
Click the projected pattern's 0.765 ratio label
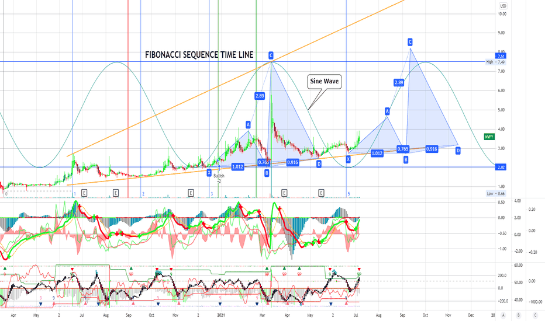click(403, 149)
